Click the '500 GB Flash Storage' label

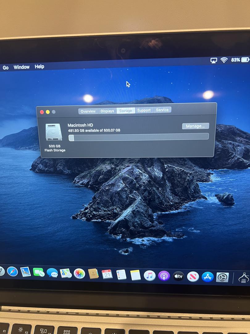[x=55, y=148]
